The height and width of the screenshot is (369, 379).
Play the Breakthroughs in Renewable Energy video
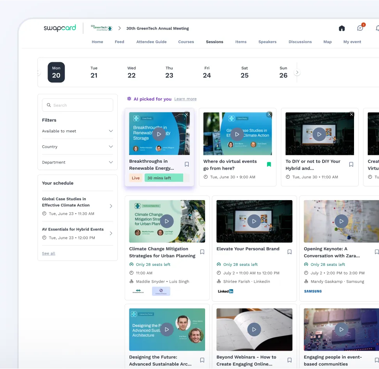pos(159,134)
